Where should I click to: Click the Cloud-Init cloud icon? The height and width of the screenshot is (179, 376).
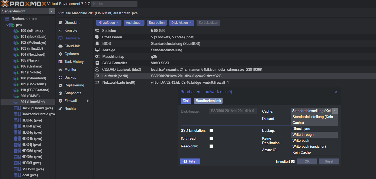coord(60,46)
